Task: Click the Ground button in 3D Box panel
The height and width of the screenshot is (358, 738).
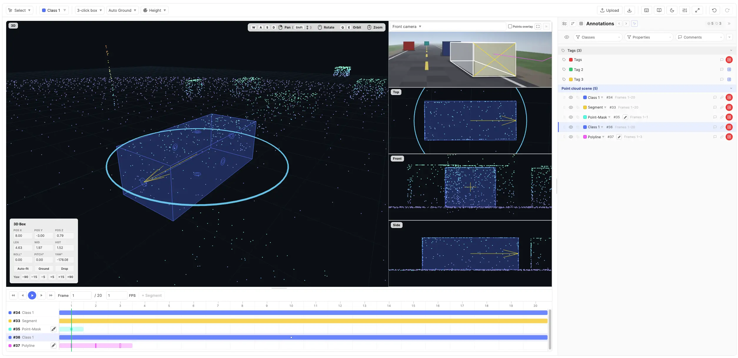Action: point(44,269)
